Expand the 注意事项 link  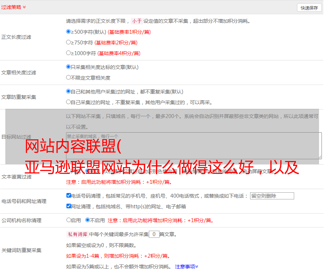187,266
